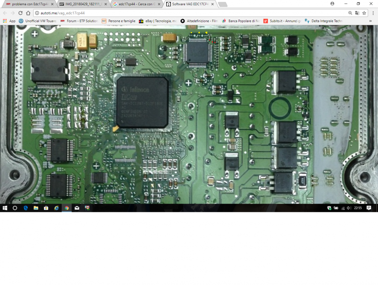Bookmark this page with the star icon
378x285 pixels.
[x=364, y=13]
